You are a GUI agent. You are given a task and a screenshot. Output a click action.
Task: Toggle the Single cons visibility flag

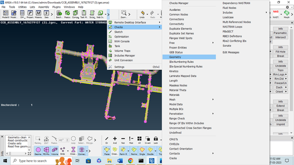coord(142,151)
